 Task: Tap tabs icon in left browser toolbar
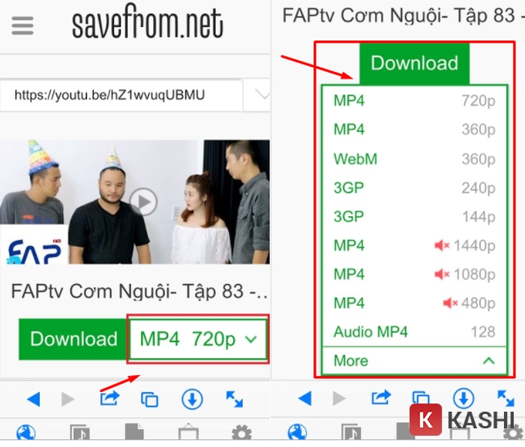tap(150, 399)
